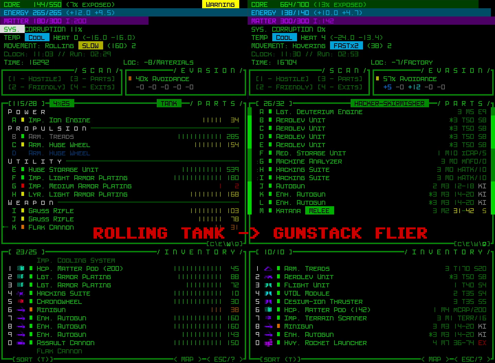Click the yellow WARNING indicator
Screen dimensions: 495x363
(220, 4)
